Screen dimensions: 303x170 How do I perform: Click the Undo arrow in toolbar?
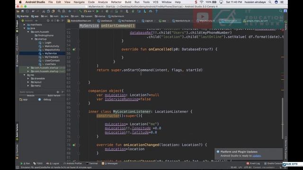click(33, 11)
